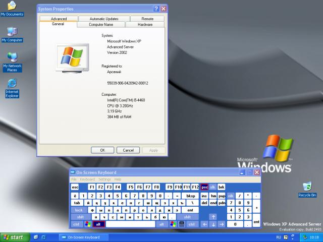Open the Help menu in On-Screen Keyboard
This screenshot has height=242, width=323.
coord(118,179)
